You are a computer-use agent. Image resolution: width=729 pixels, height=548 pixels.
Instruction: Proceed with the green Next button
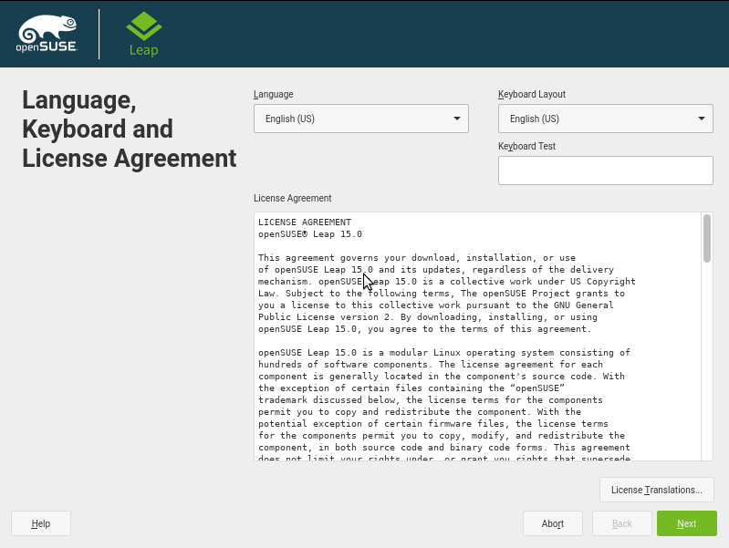pyautogui.click(x=687, y=523)
